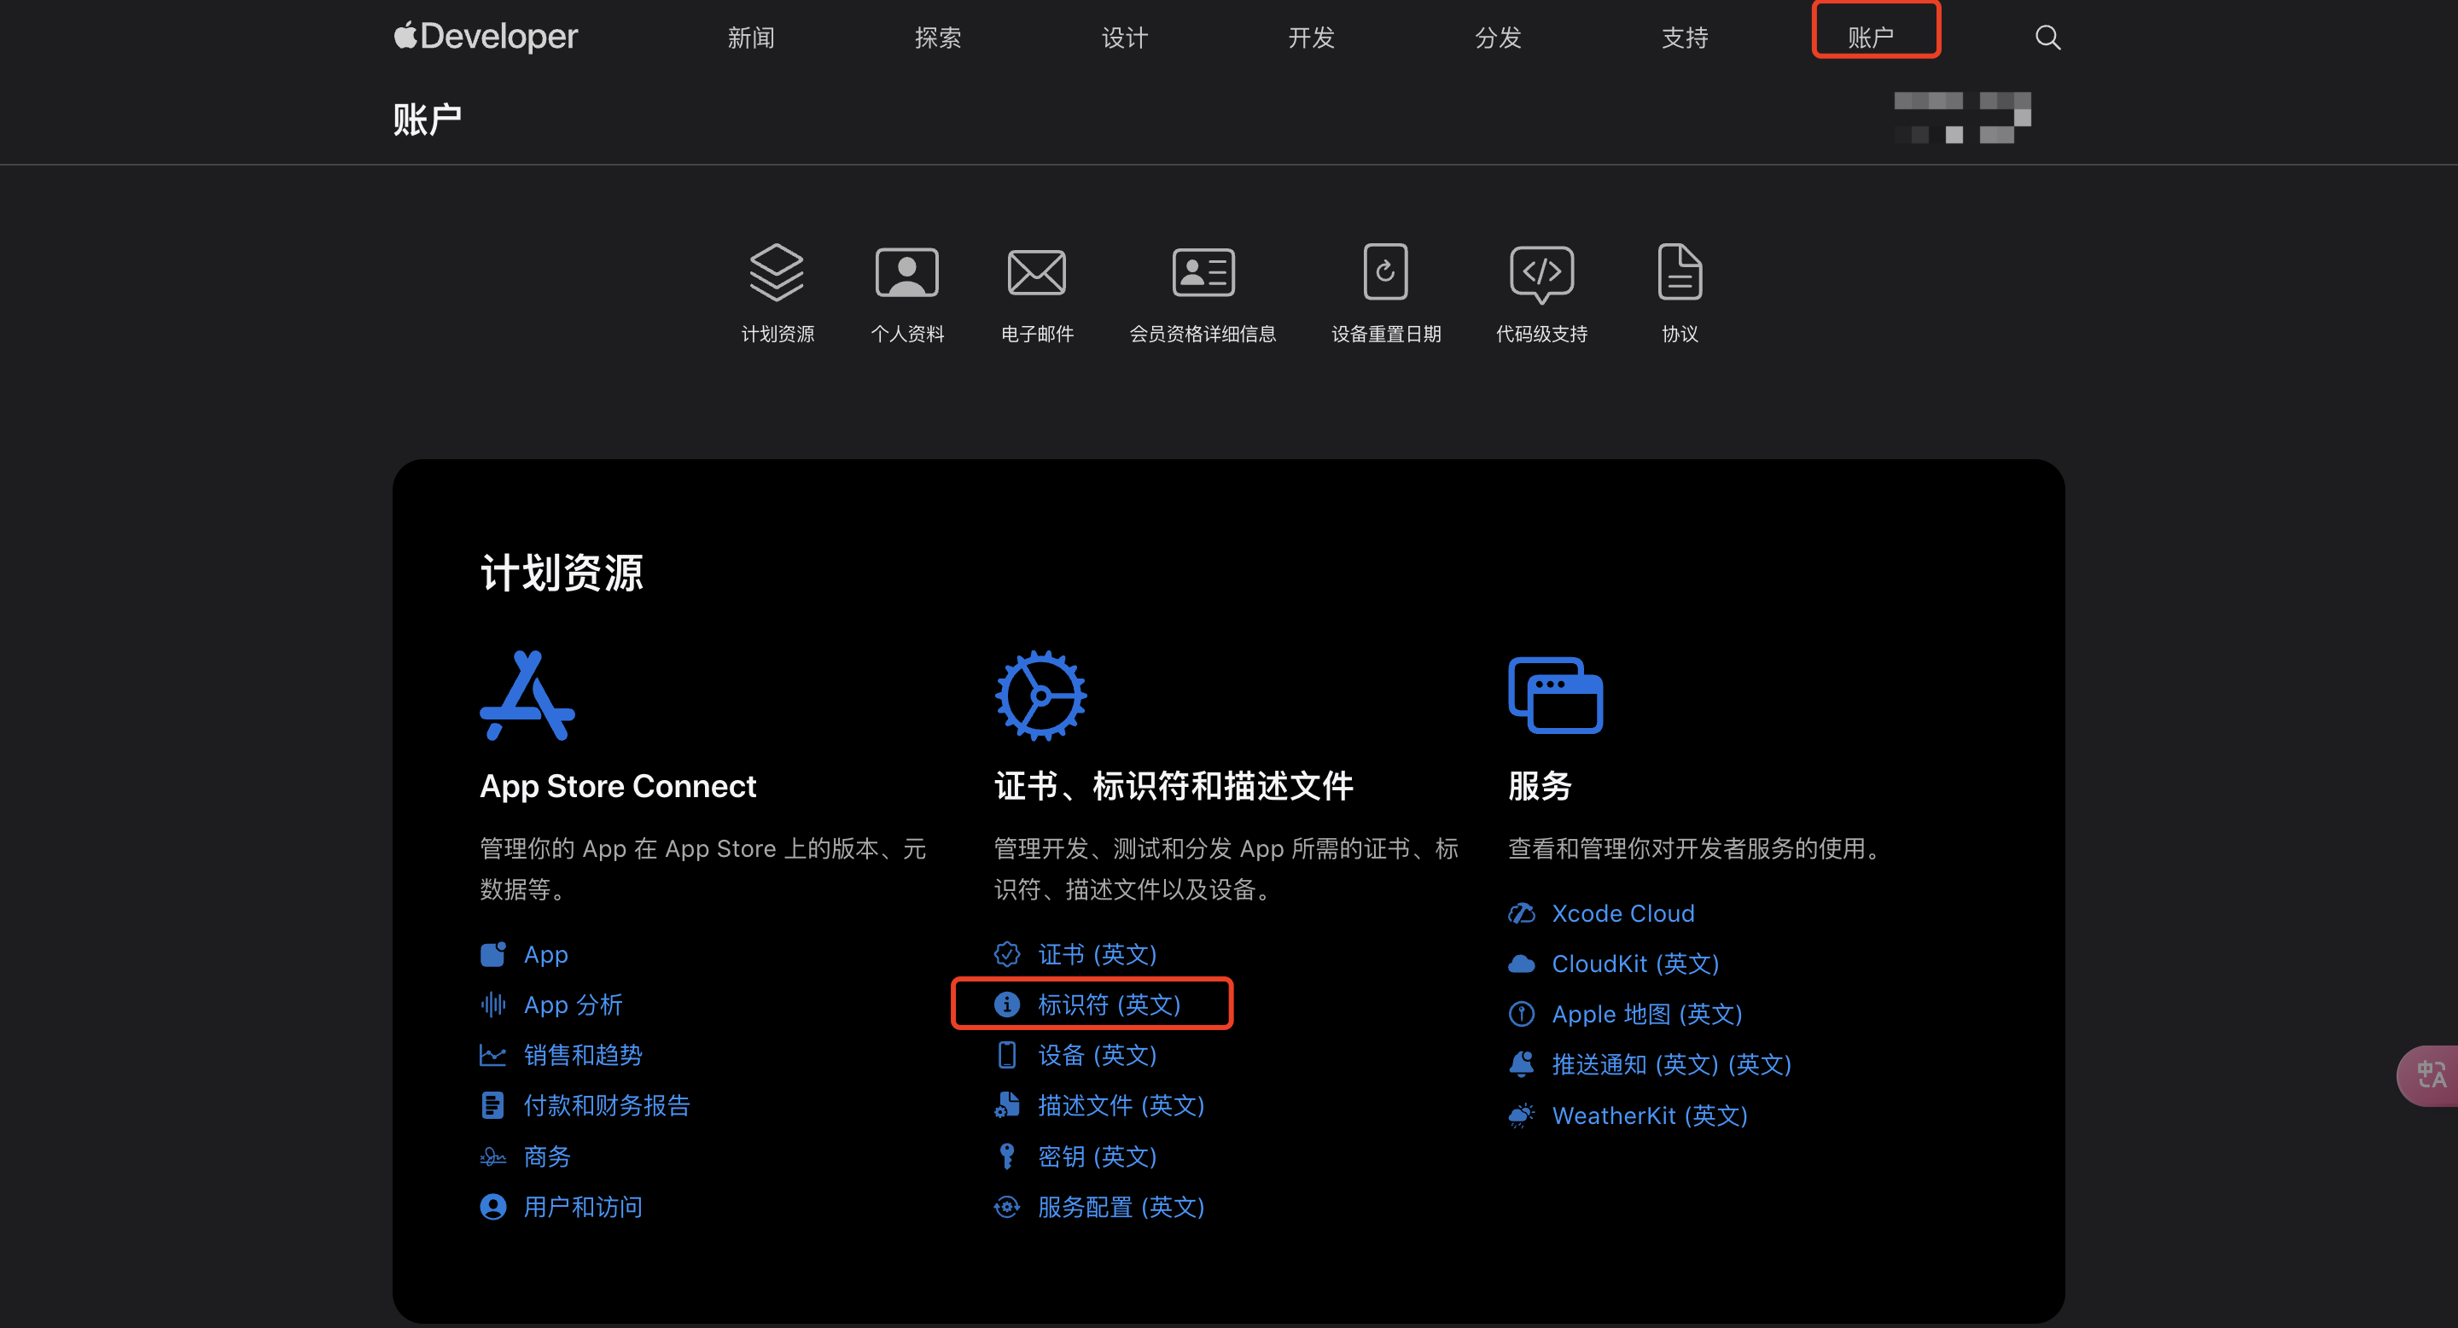This screenshot has height=1328, width=2458.
Task: Open the 电子邮件 envelope icon
Action: [1036, 273]
